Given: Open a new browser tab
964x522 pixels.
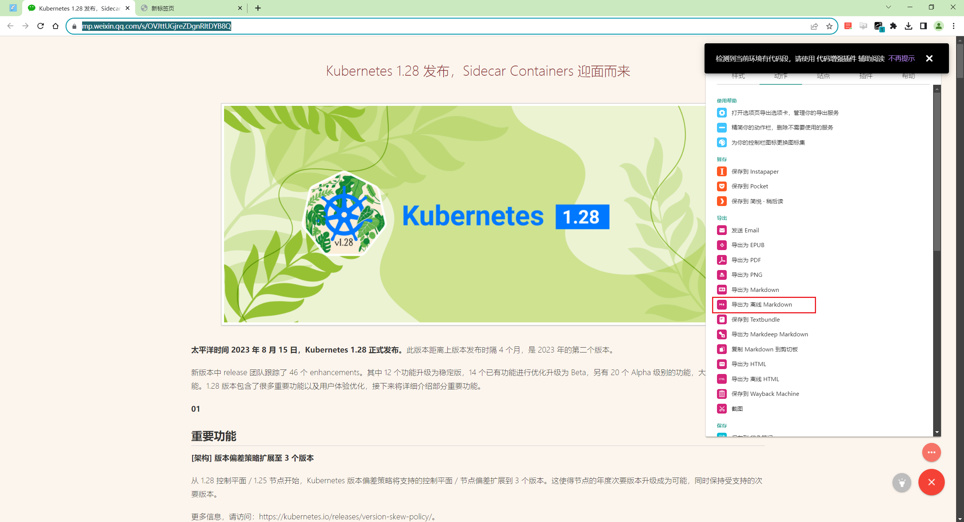Looking at the screenshot, I should coord(258,8).
